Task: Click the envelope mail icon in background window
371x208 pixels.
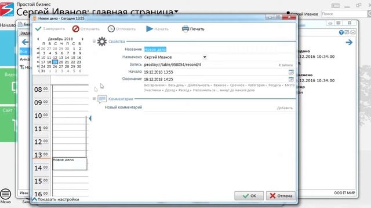Action: pos(353,32)
